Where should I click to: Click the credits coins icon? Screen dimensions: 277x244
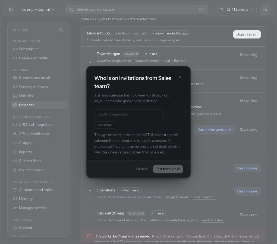click(222, 9)
